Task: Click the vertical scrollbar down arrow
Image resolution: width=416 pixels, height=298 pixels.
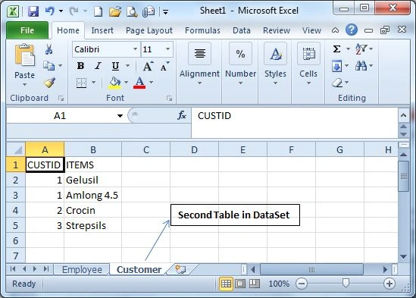Action: [404, 256]
